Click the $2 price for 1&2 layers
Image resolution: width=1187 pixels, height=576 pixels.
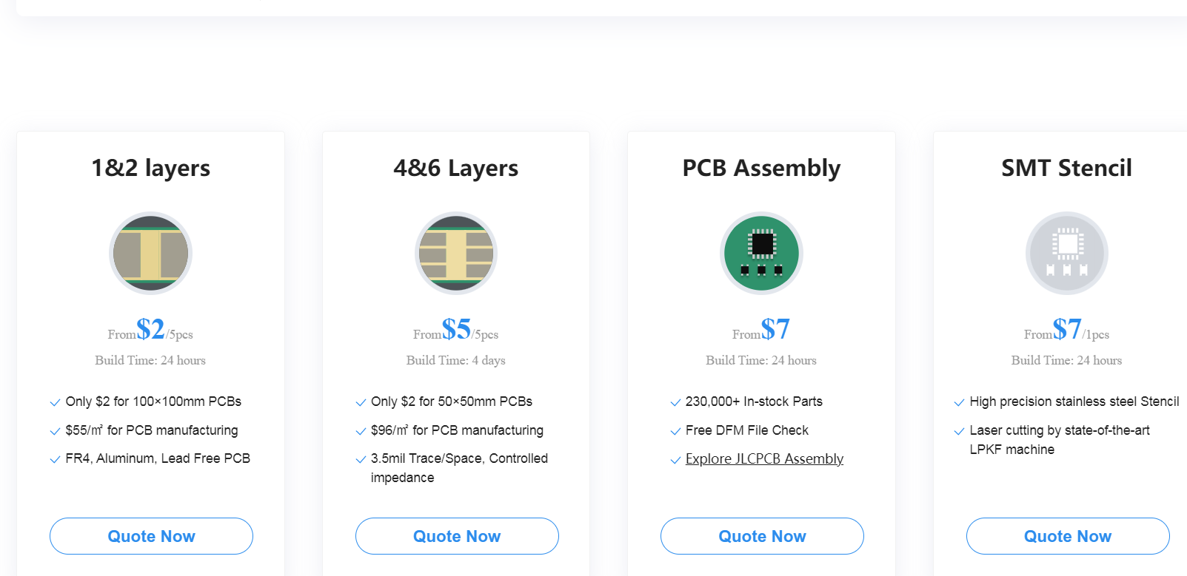[x=150, y=329]
